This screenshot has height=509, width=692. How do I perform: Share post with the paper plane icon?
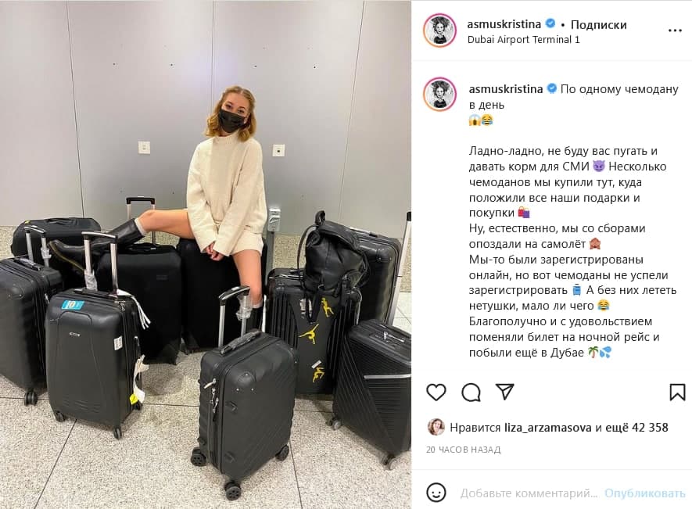click(505, 392)
